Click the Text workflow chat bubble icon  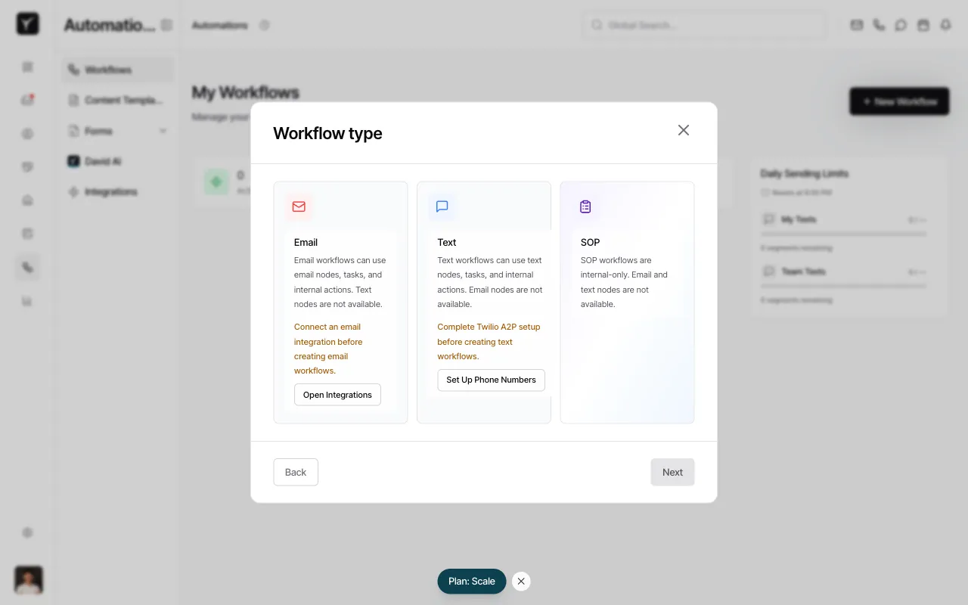pos(442,206)
